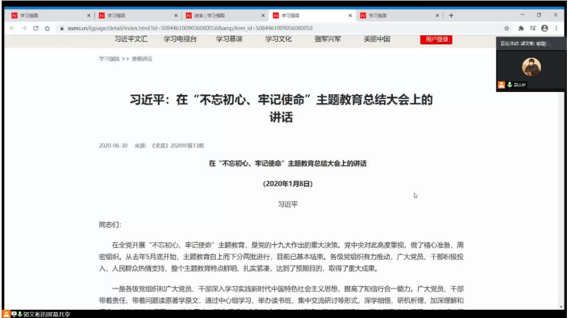The width and height of the screenshot is (568, 318).
Task: Click the 重要讲话 breadcrumb link
Action: click(x=142, y=59)
